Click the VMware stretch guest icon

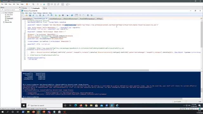tap(67, 4)
